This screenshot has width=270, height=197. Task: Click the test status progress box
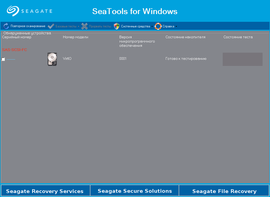(x=242, y=59)
